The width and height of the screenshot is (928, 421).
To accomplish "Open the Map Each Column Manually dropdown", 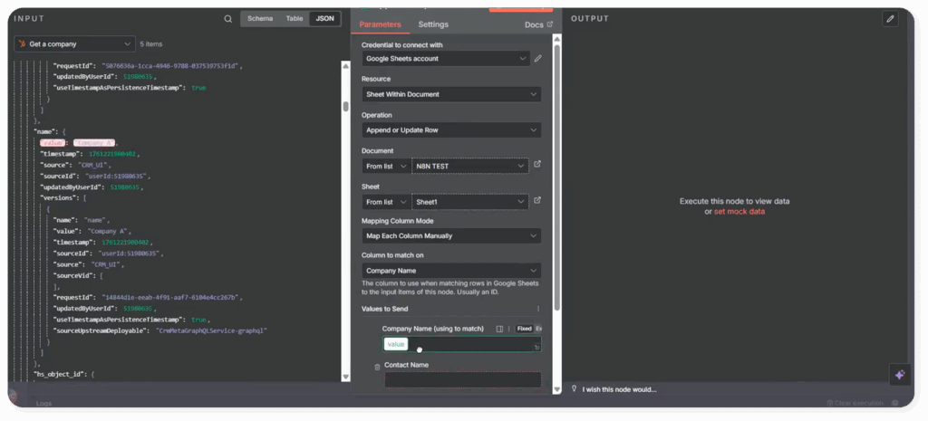I will click(x=451, y=235).
